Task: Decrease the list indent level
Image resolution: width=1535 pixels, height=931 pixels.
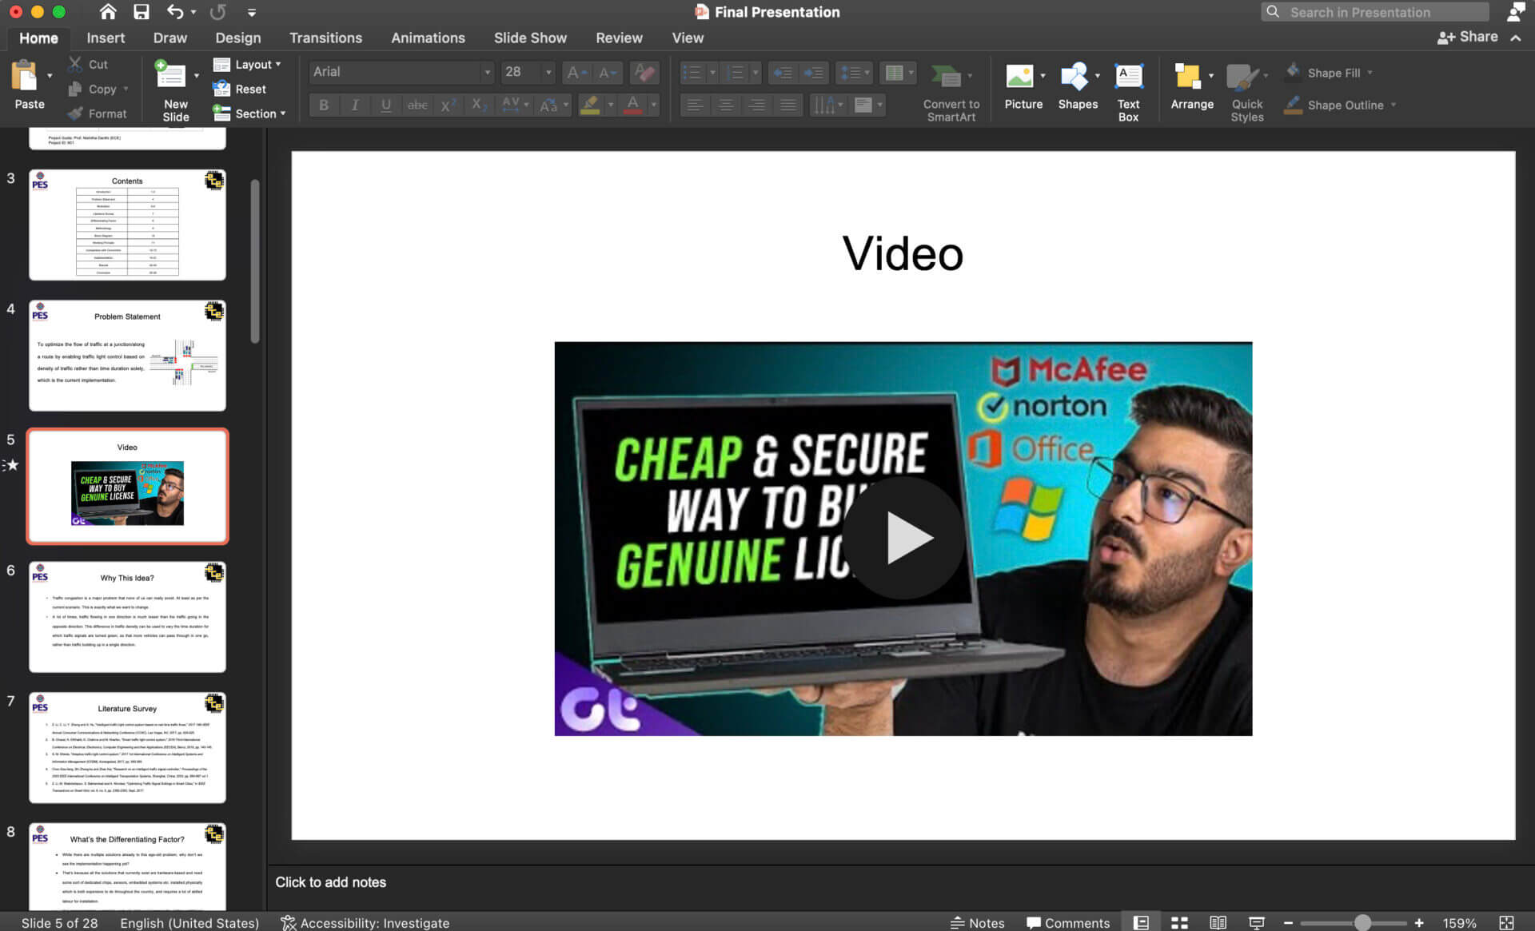Action: pyautogui.click(x=783, y=73)
